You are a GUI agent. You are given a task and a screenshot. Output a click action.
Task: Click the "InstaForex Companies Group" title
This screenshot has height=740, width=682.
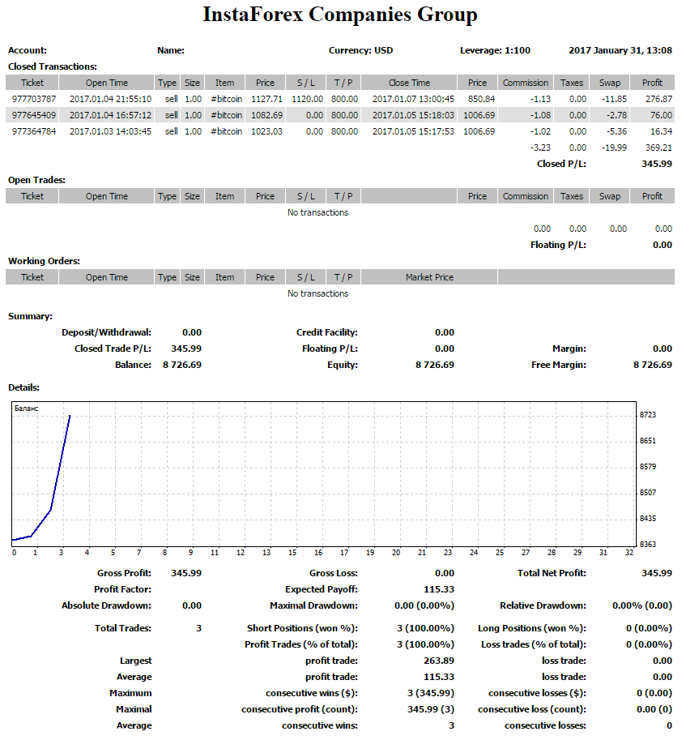[x=340, y=15]
